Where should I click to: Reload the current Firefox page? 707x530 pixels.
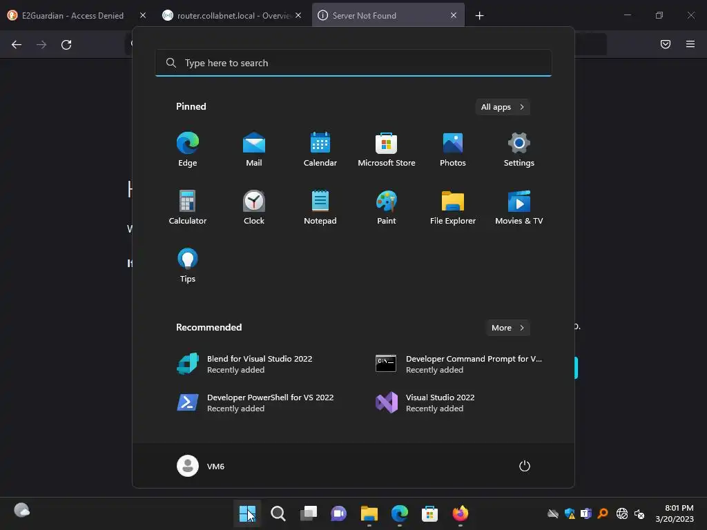click(x=66, y=44)
